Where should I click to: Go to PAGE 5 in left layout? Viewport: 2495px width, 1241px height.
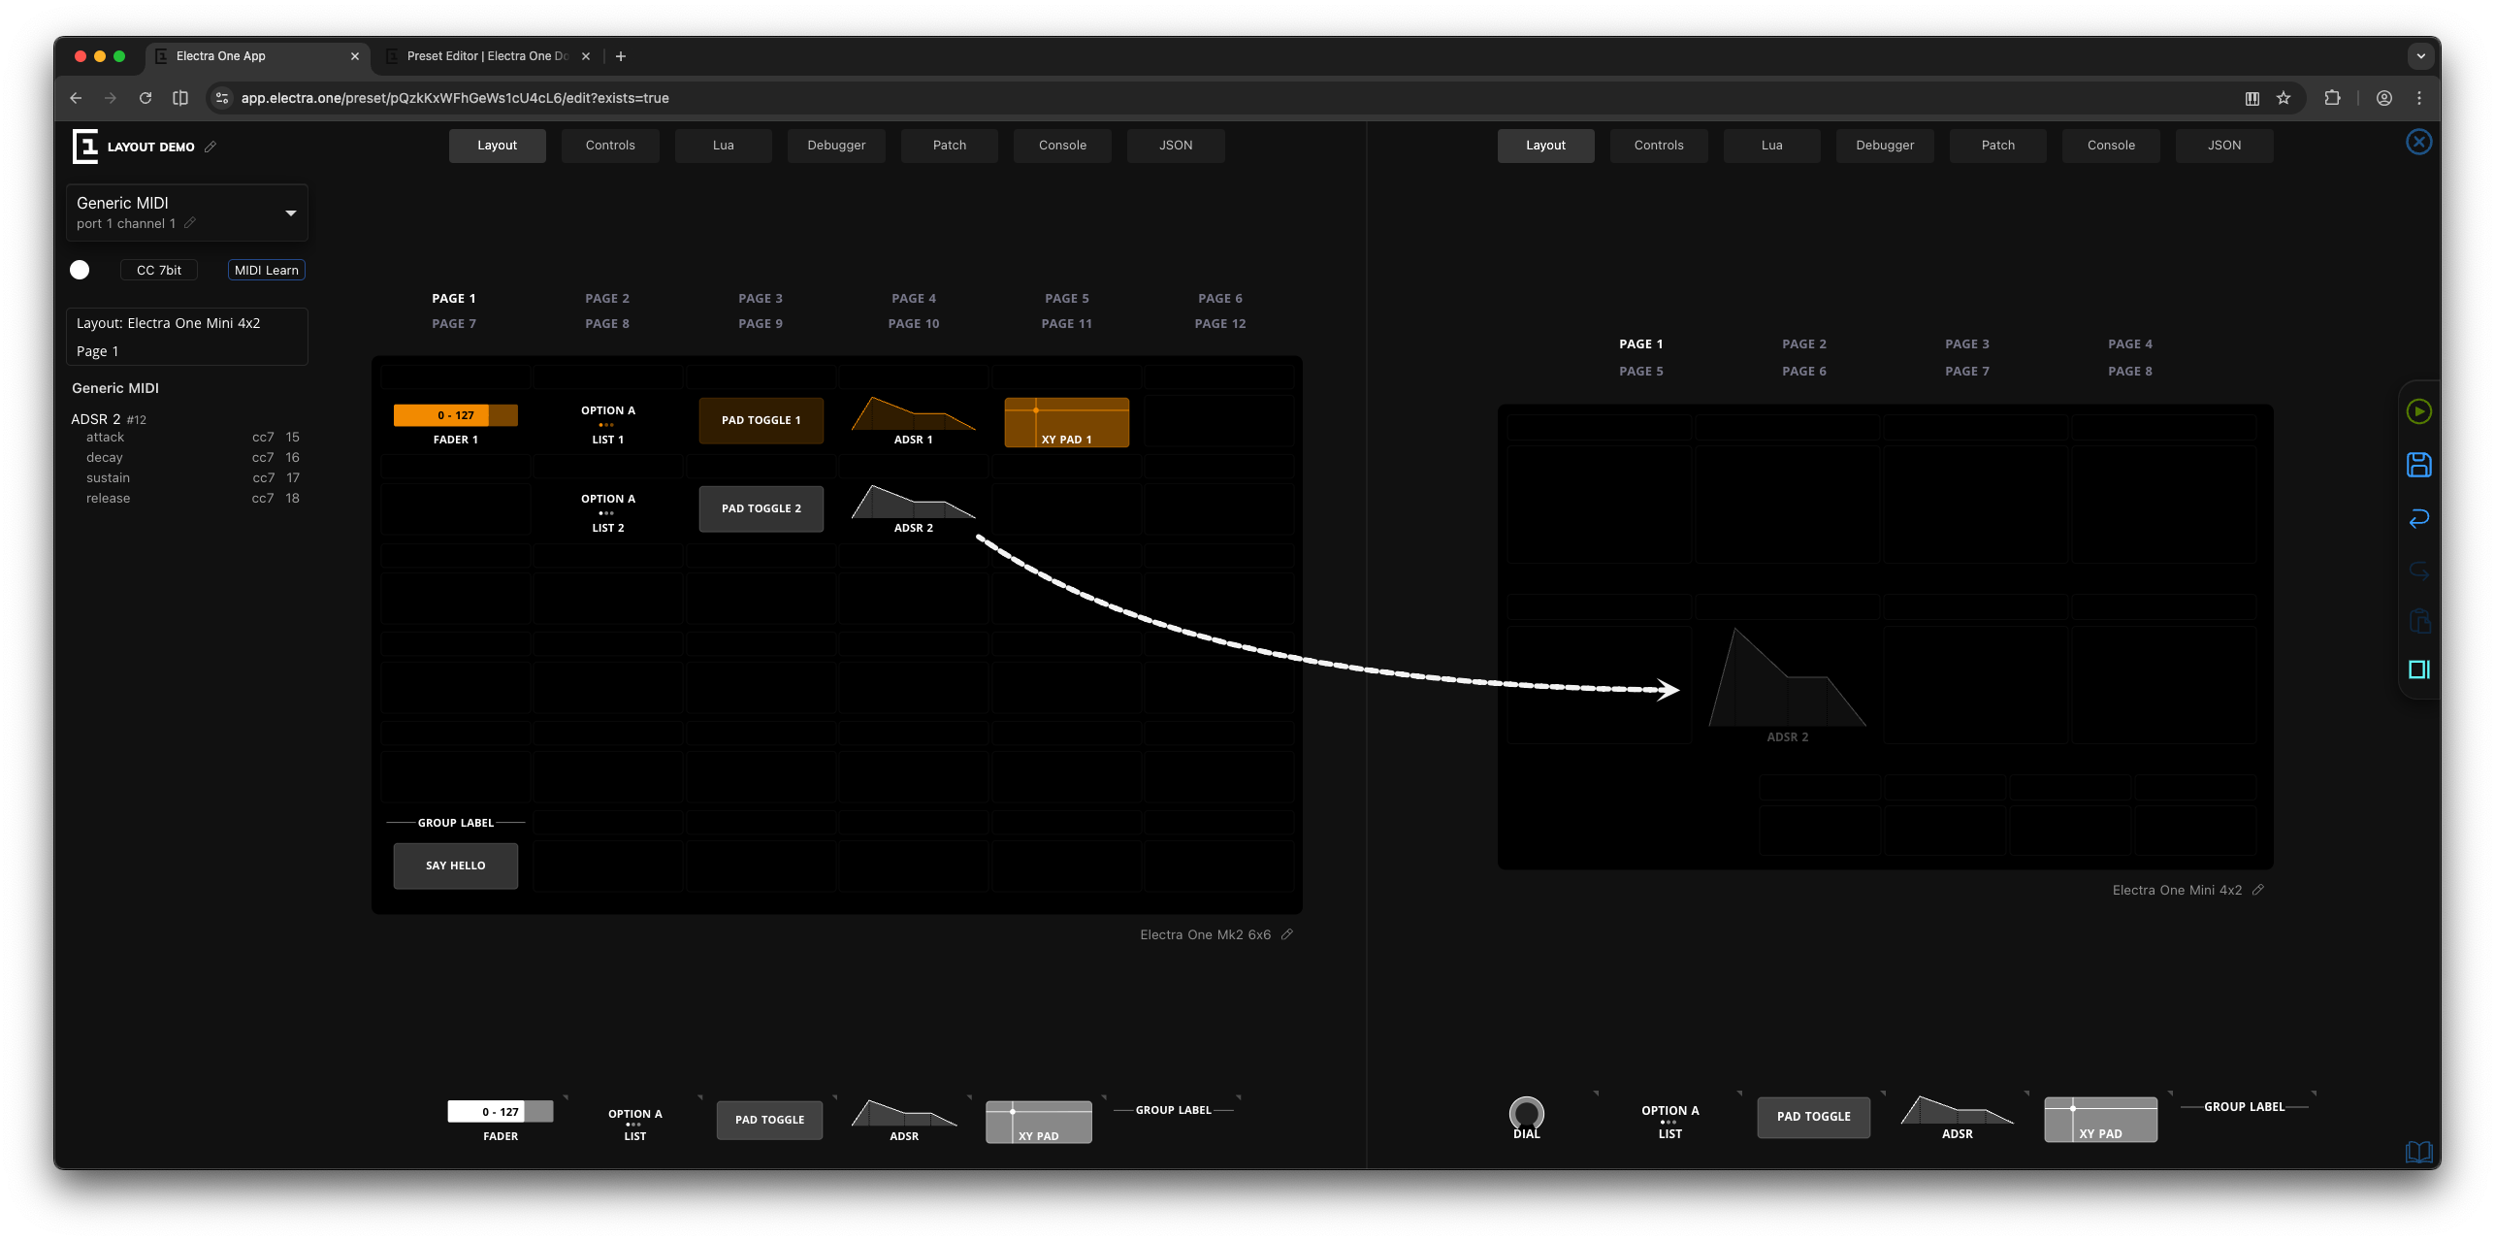[1067, 298]
